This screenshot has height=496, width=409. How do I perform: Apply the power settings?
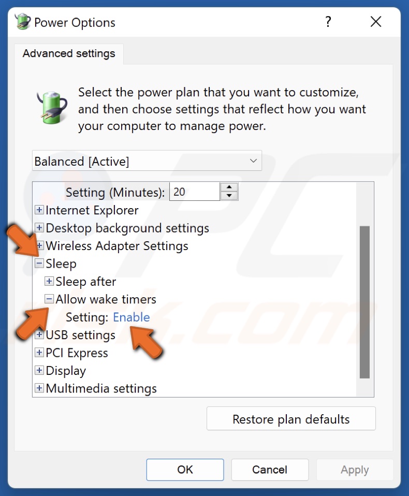pyautogui.click(x=355, y=470)
